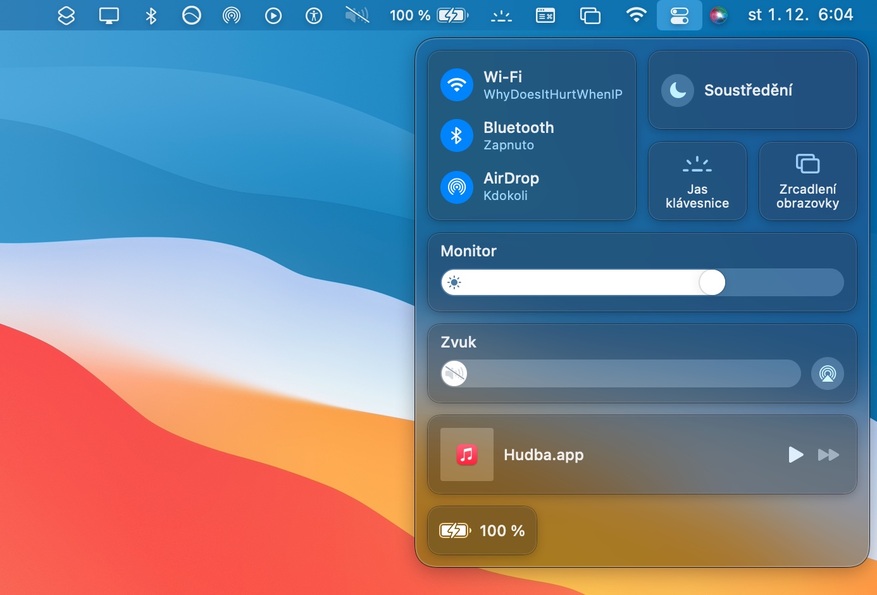Viewport: 877px width, 595px height.
Task: Open battery status showing 100 % in menu bar
Action: 429,15
